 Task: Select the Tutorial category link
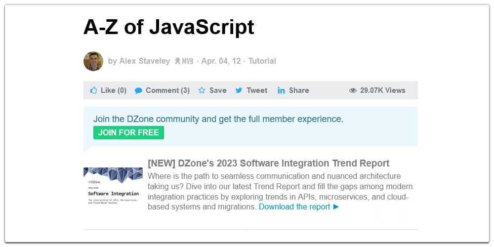pos(262,61)
